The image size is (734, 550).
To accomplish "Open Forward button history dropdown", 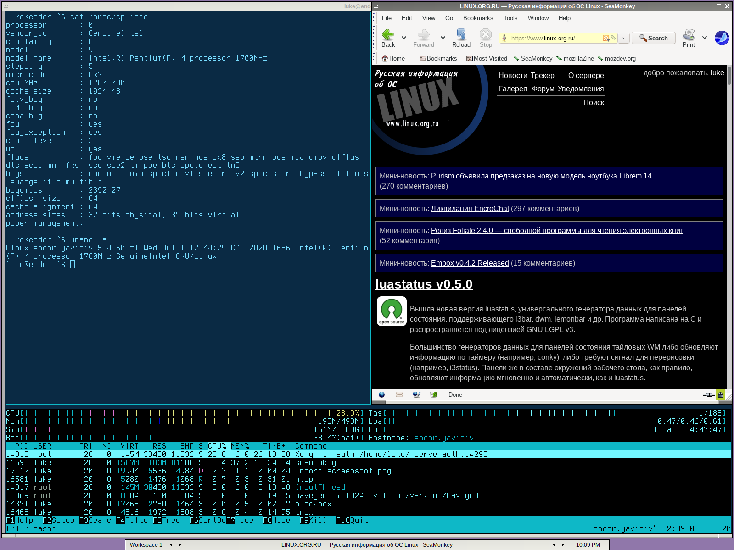I will pyautogui.click(x=443, y=38).
